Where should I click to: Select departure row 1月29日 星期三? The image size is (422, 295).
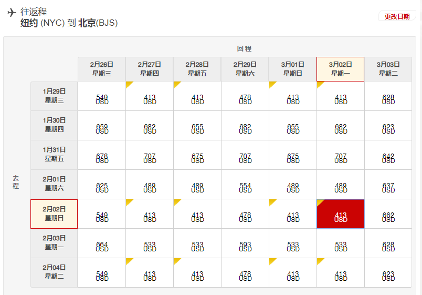coord(54,96)
